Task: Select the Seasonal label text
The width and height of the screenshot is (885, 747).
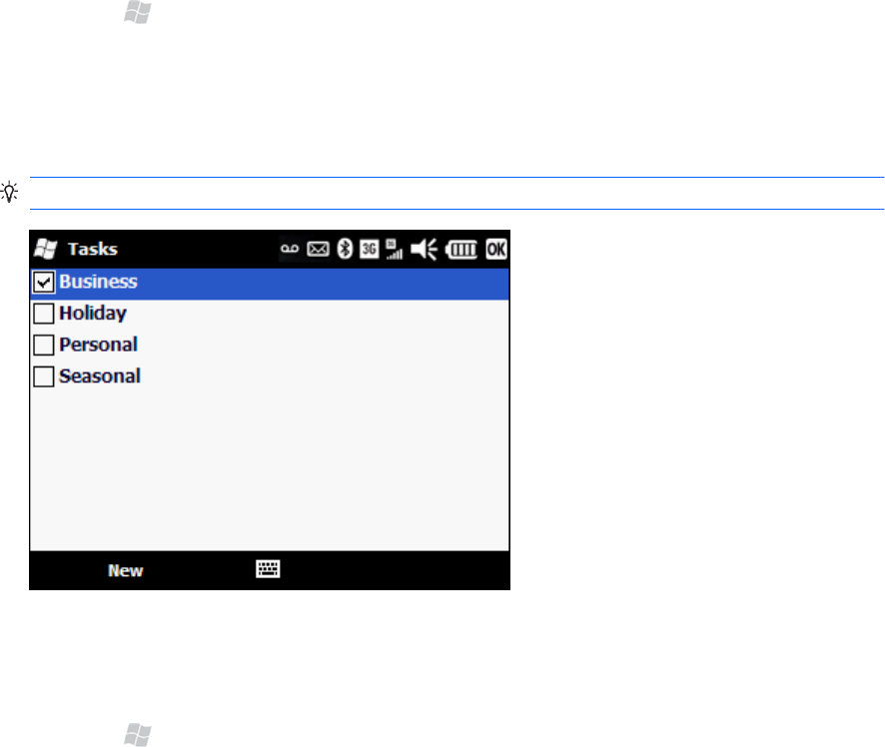Action: pos(100,376)
